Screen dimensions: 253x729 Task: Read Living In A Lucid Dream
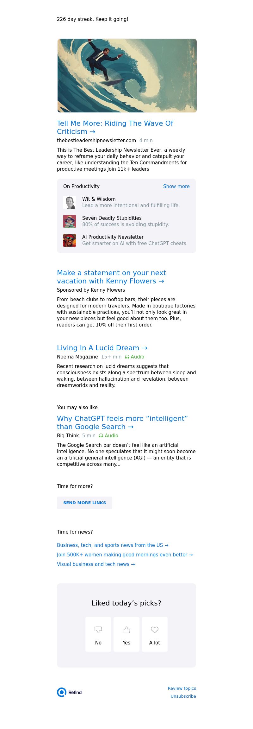[x=102, y=348]
